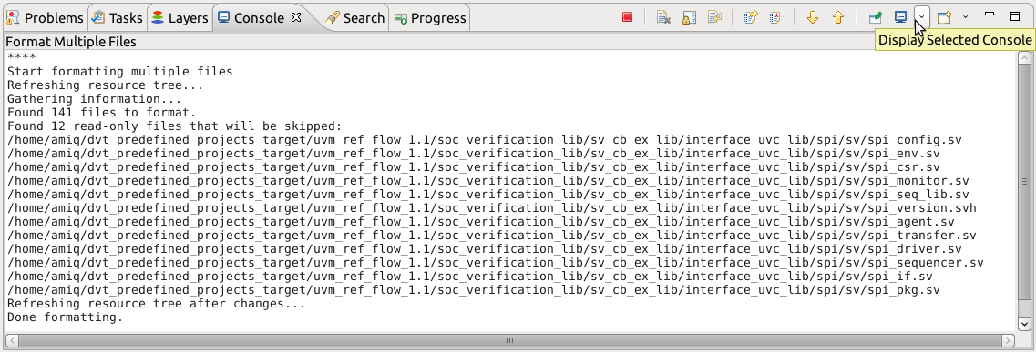Open the Display Selected Console dropdown arrow
Image resolution: width=1036 pixels, height=352 pixels.
922,18
